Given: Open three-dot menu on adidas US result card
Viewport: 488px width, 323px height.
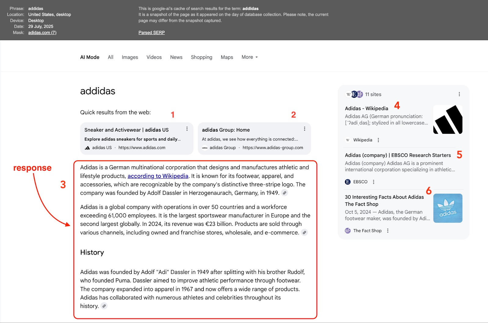Looking at the screenshot, I should click(187, 129).
